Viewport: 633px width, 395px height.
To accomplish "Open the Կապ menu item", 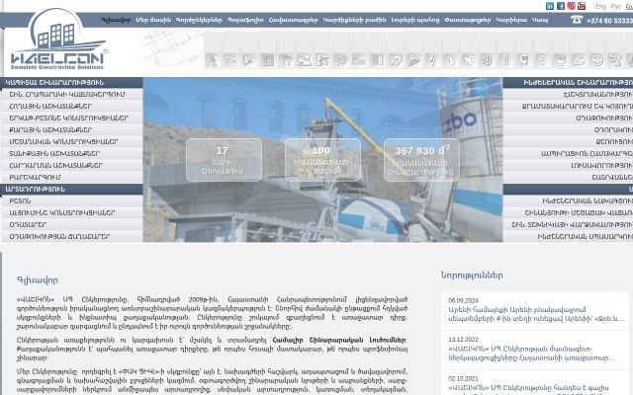I will [540, 20].
